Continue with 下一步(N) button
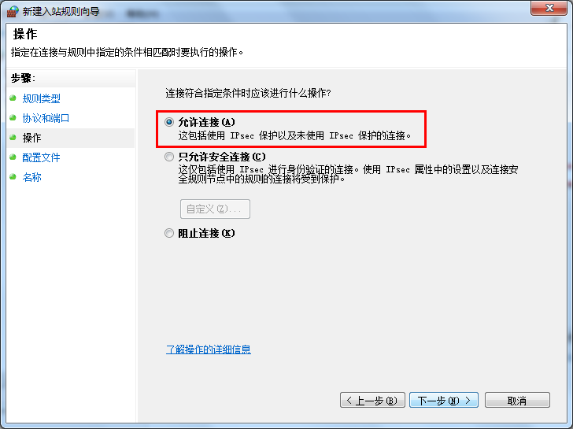The width and height of the screenshot is (573, 429). point(444,400)
